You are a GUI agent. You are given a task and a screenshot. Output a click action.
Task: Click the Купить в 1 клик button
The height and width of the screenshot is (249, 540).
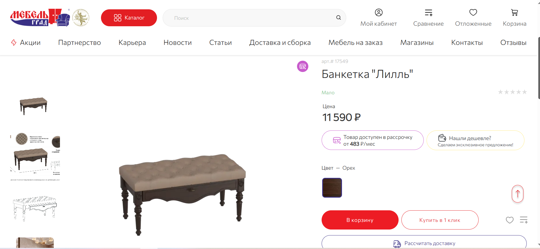click(440, 220)
